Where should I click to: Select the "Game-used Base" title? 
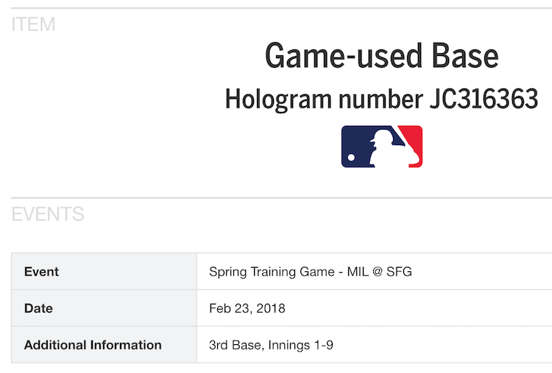[x=381, y=56]
